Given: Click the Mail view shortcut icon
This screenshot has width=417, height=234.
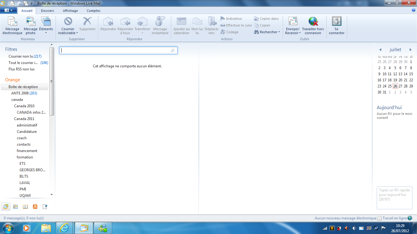Looking at the screenshot, I should 6,207.
